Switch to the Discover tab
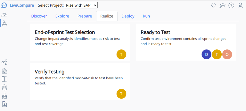Image resolution: width=246 pixels, height=111 pixels. (x=39, y=16)
